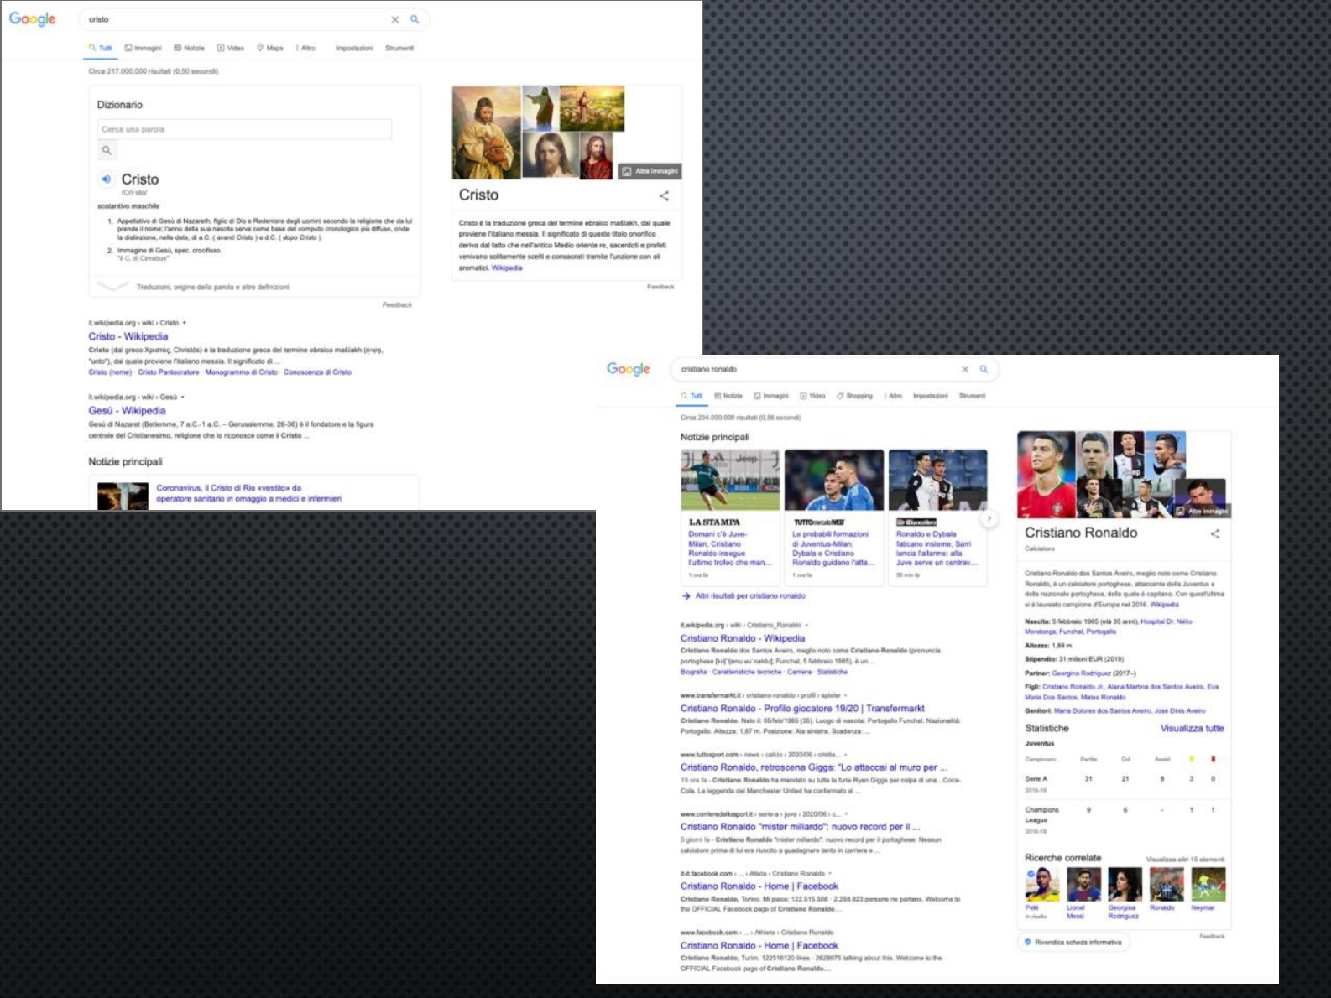
Task: Open the 'Cristo Pantocratore' sitelink
Action: (169, 372)
